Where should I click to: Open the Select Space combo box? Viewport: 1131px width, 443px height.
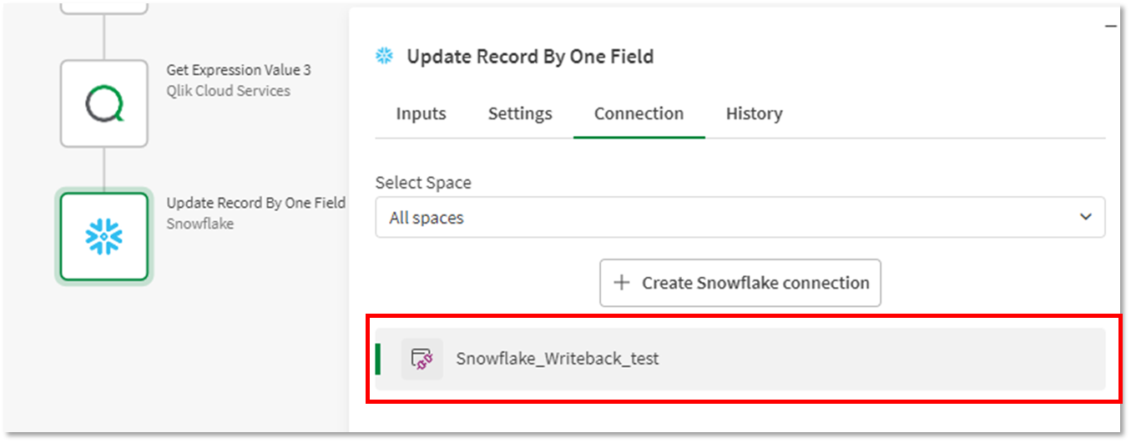(x=740, y=217)
